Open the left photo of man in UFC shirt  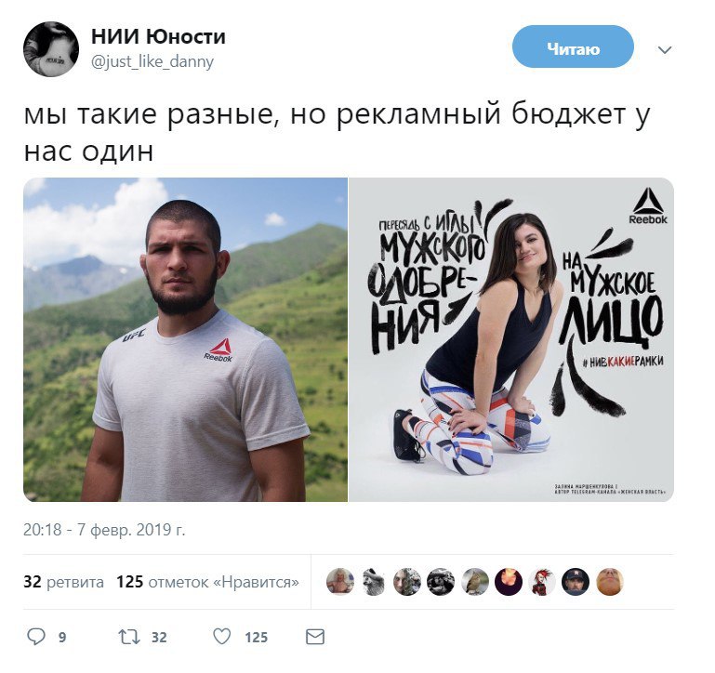tap(185, 339)
